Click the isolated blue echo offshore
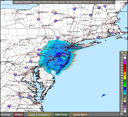The image size is (128, 117). [x=104, y=95]
